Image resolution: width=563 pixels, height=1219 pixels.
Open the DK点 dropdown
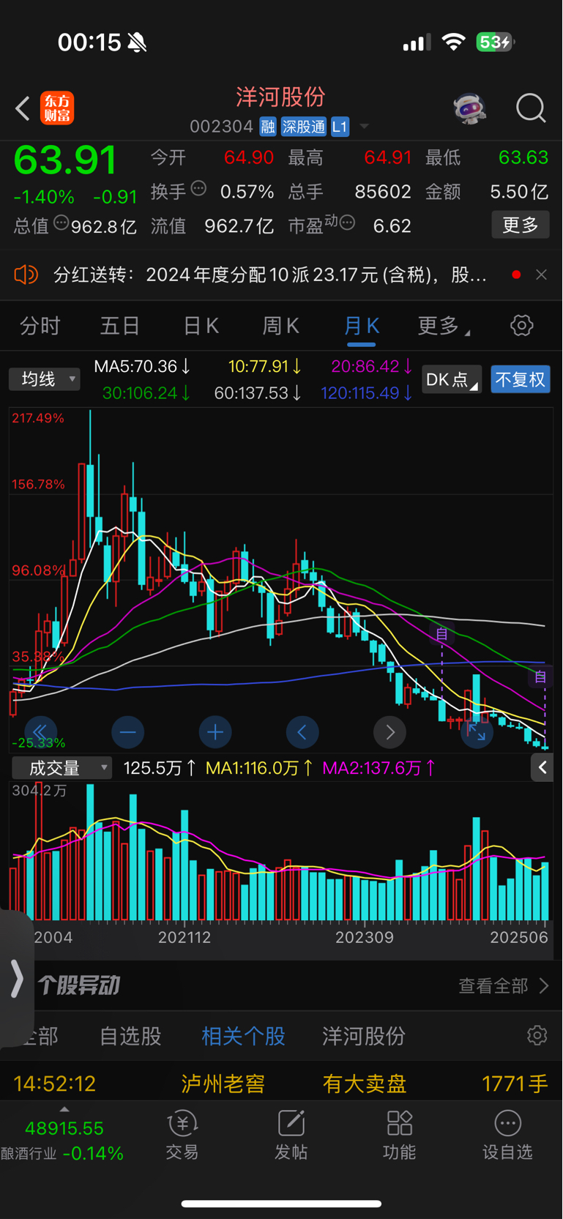(x=452, y=379)
